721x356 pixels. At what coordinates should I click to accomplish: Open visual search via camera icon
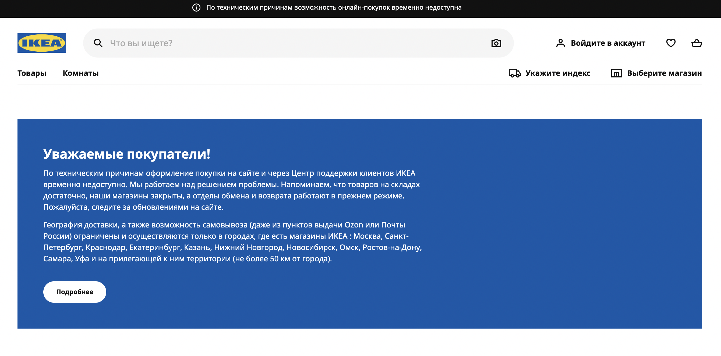pos(496,43)
